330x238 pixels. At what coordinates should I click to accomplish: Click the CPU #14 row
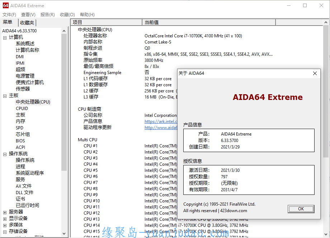(x=197, y=225)
